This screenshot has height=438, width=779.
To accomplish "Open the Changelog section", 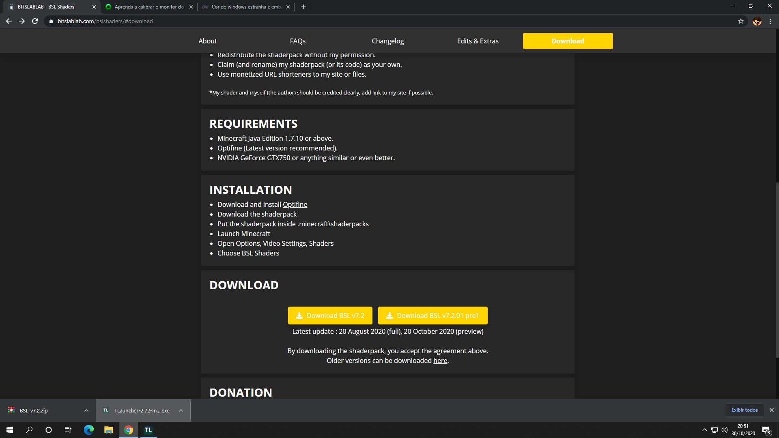I will point(388,41).
